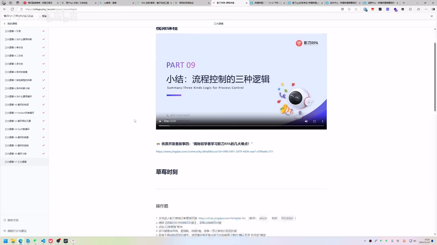Viewport: 437px width, 245px height.
Task: Open 帮助文档 in the sidebar
Action: click(11, 220)
